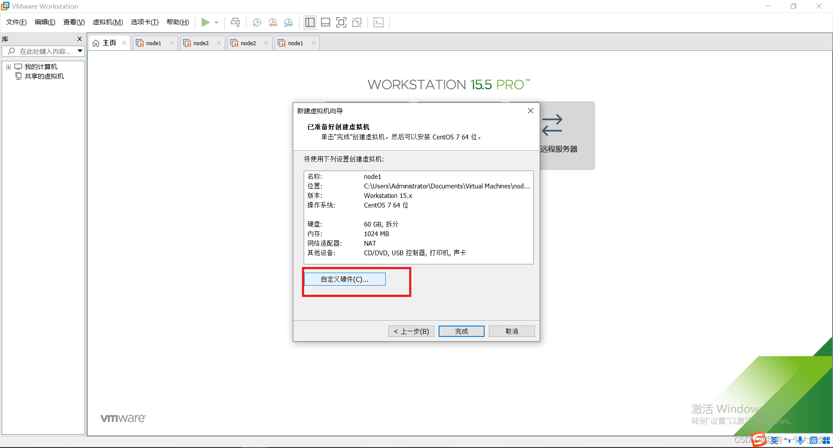Click the green power-on play icon
Image resolution: width=833 pixels, height=448 pixels.
click(206, 22)
